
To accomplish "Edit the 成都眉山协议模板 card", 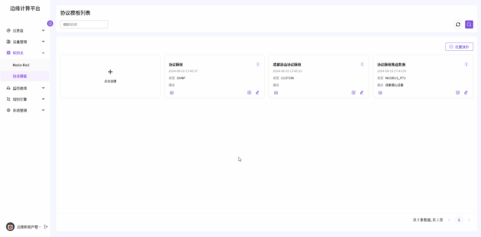I will click(362, 93).
